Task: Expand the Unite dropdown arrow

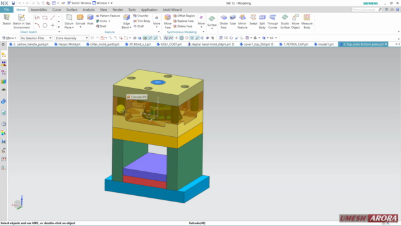Action: click(x=109, y=21)
